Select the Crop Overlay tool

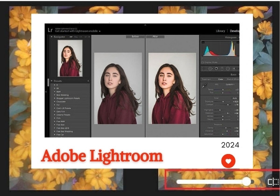204,69
